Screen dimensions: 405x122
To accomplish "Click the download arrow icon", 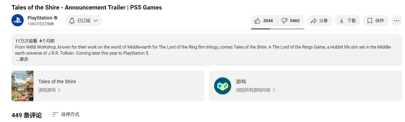I will [342, 21].
